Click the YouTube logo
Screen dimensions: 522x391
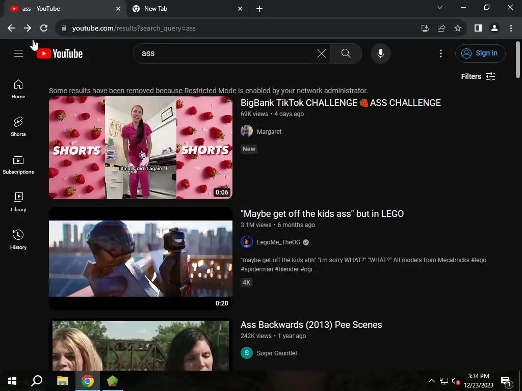[60, 53]
